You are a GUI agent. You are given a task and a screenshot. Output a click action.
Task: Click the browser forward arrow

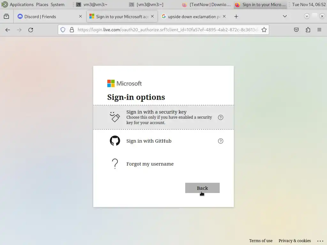19,30
